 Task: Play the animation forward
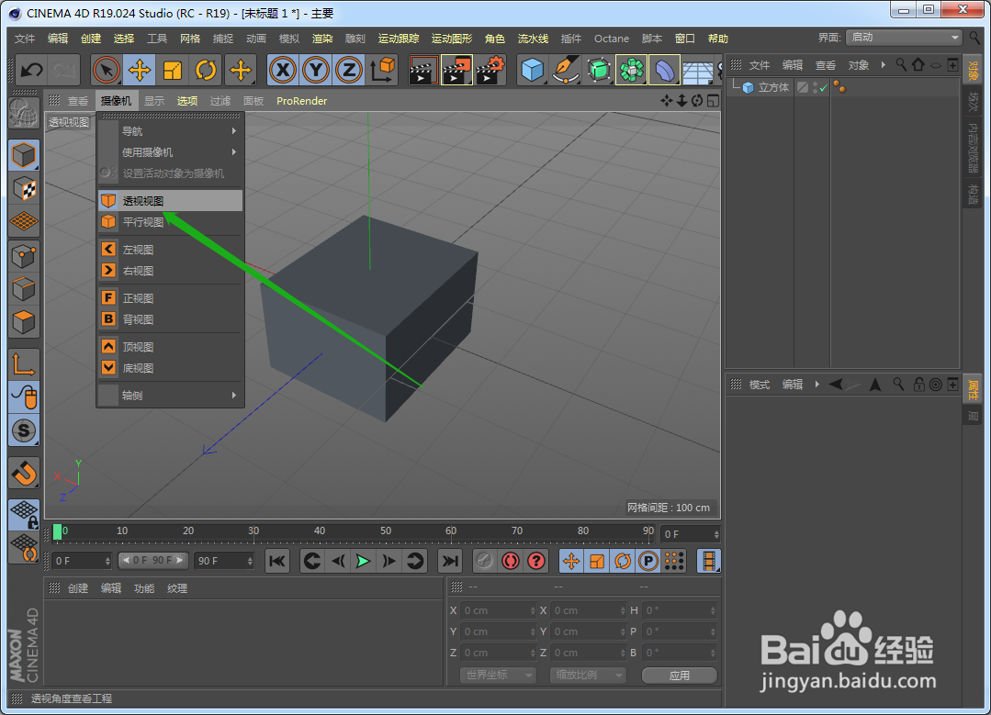pos(364,561)
